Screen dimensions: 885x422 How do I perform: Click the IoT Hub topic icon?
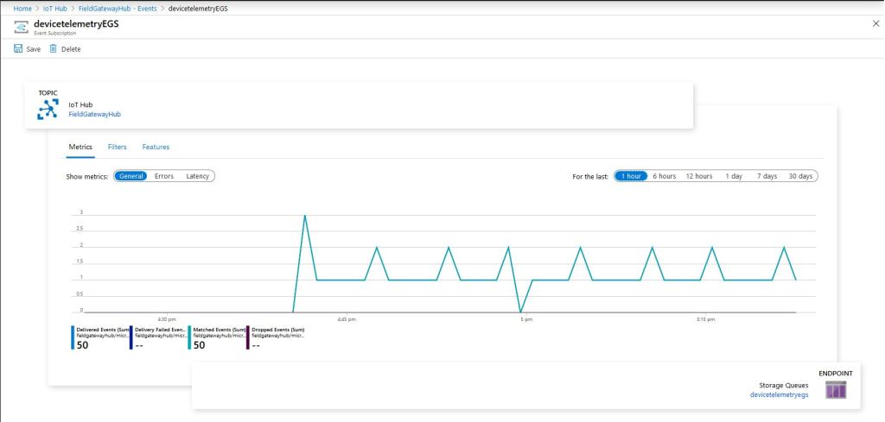(x=48, y=110)
